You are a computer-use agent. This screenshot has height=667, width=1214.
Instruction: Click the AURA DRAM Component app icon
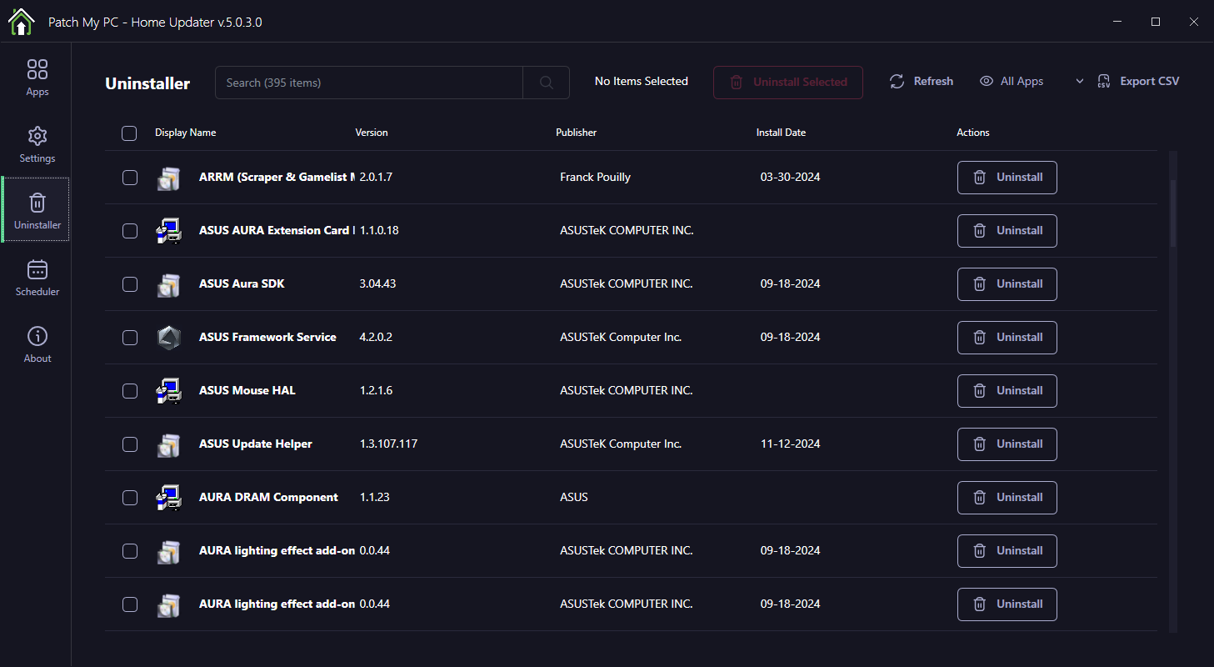coord(169,498)
